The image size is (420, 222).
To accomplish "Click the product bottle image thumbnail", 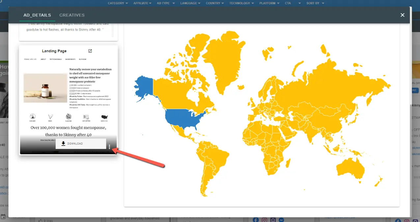I will (45, 88).
